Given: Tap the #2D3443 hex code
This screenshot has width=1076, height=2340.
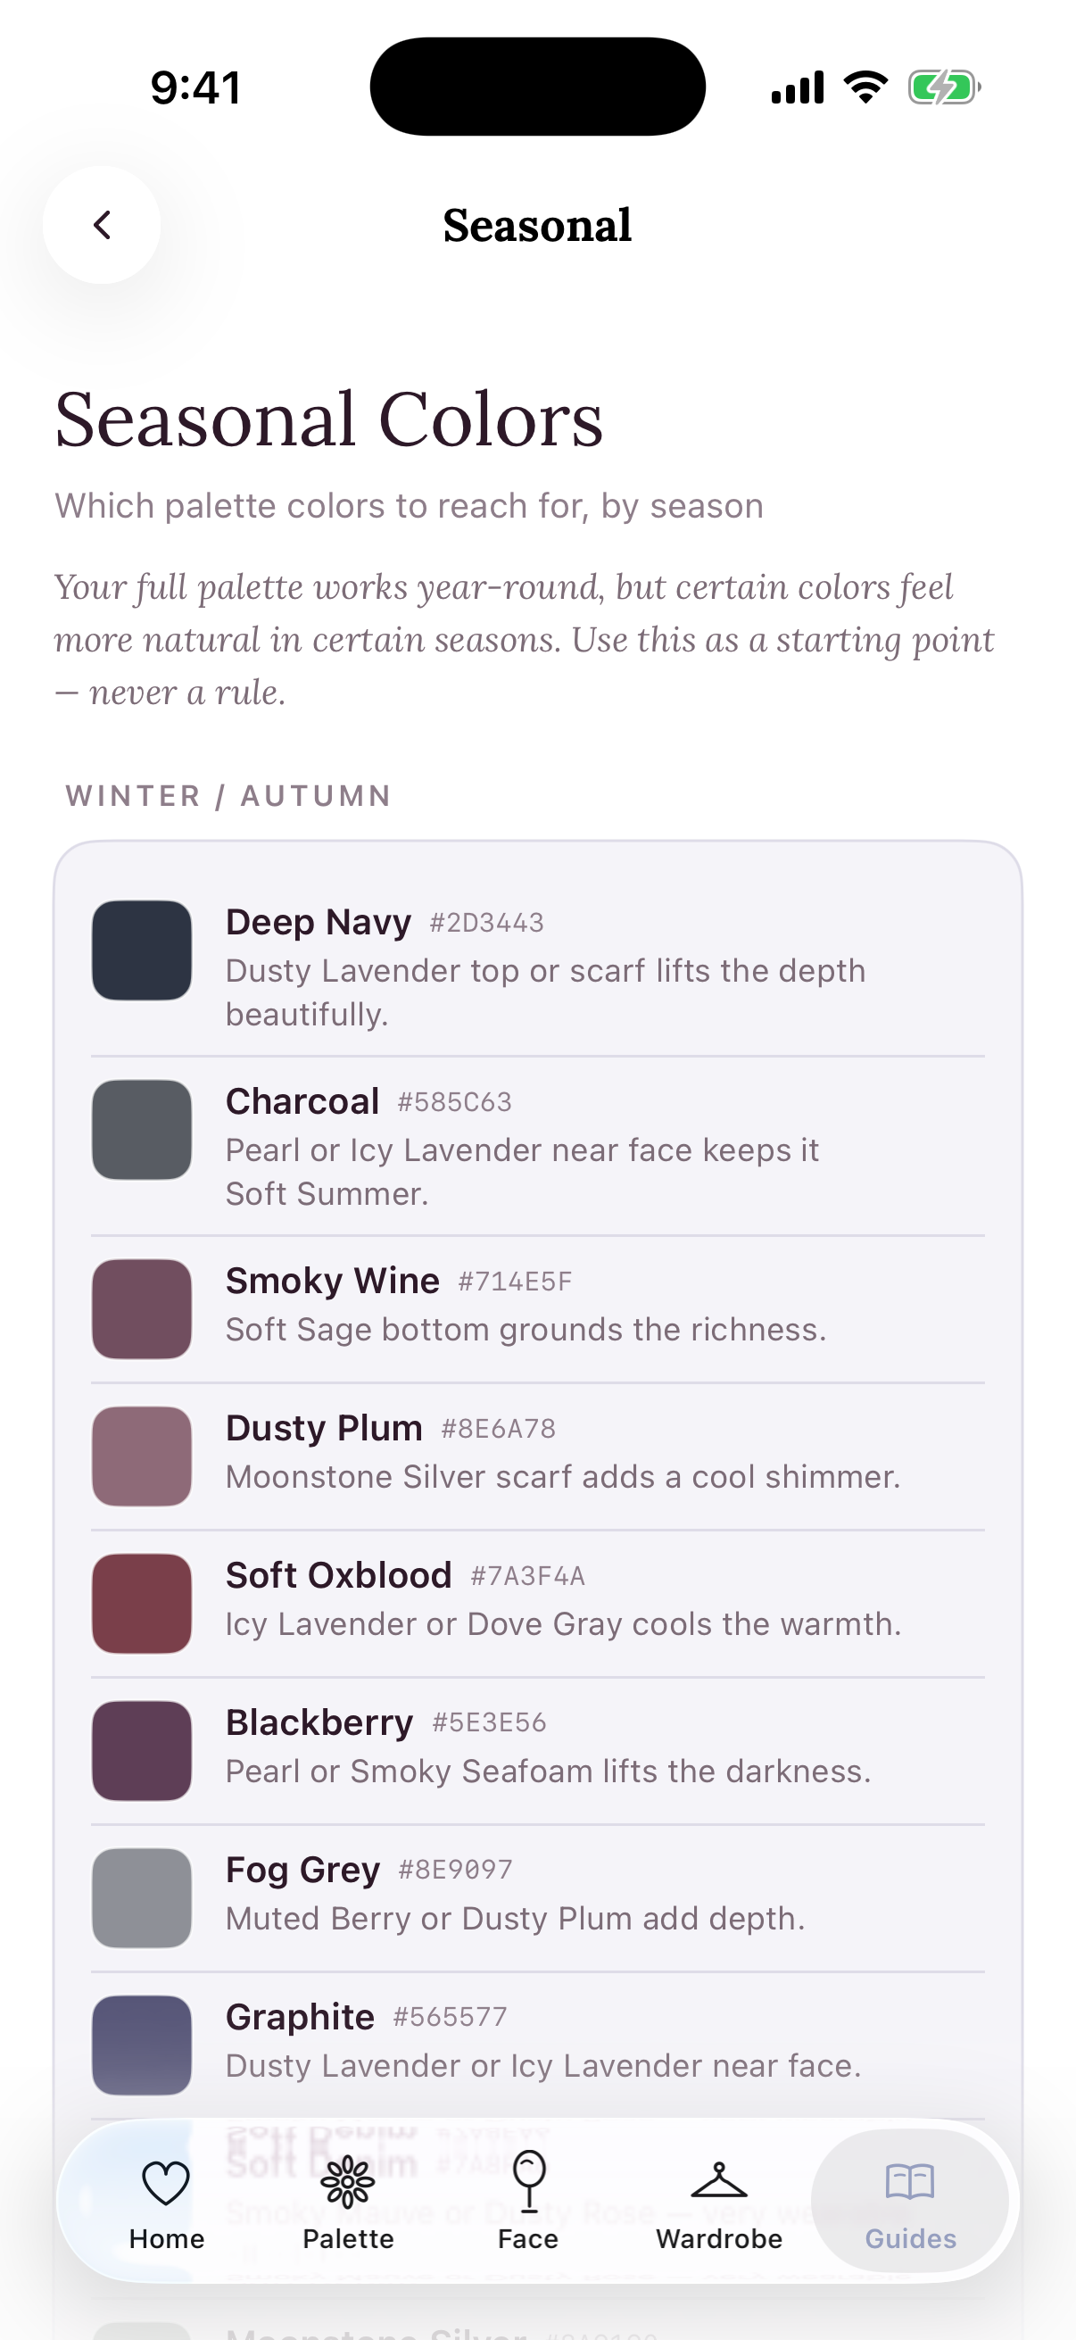Looking at the screenshot, I should pos(486,923).
